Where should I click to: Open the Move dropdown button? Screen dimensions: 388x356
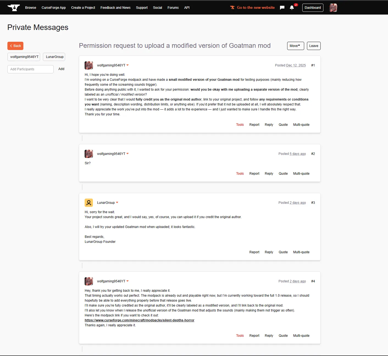[295, 46]
